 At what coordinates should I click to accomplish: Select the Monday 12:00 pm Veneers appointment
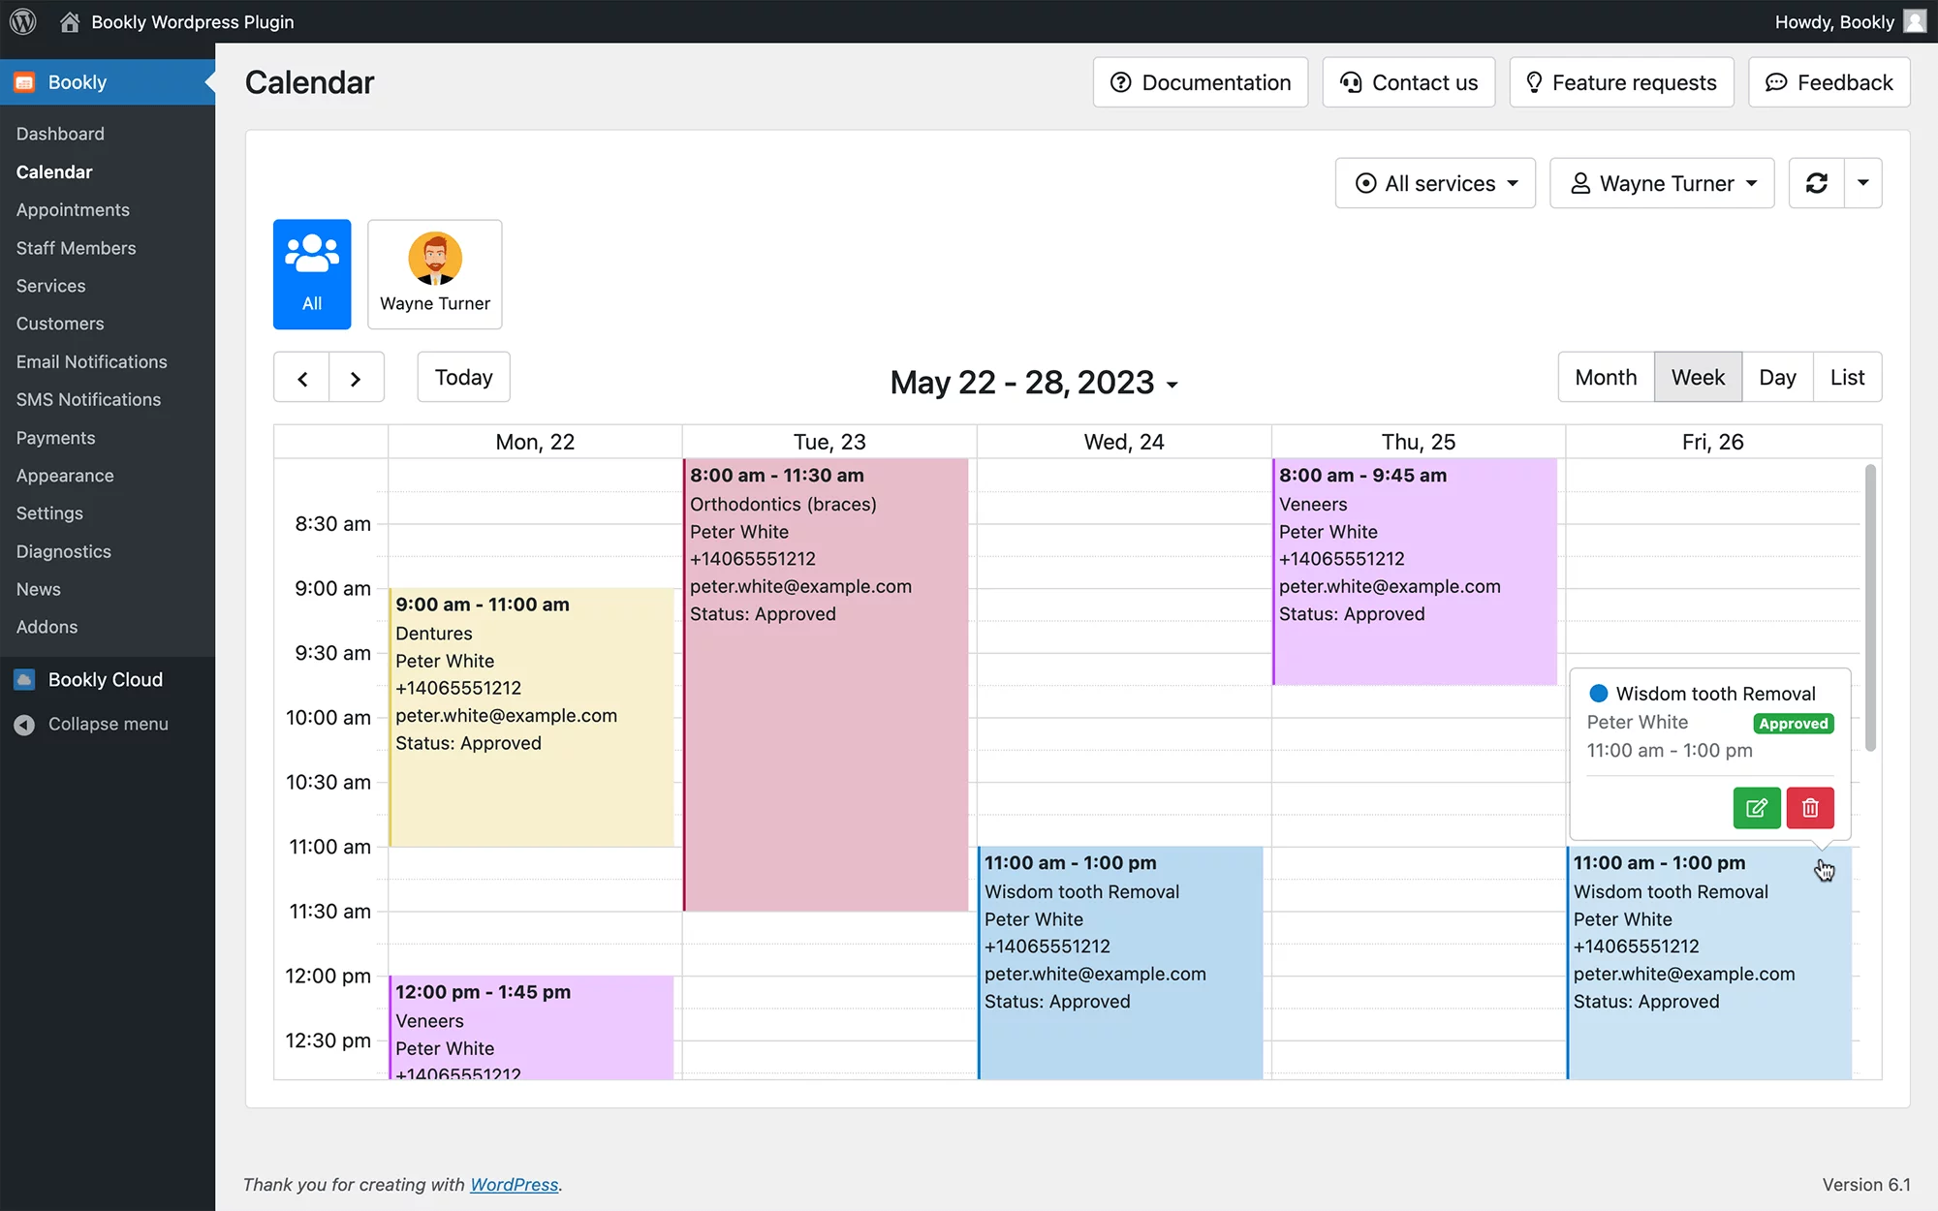(532, 1027)
